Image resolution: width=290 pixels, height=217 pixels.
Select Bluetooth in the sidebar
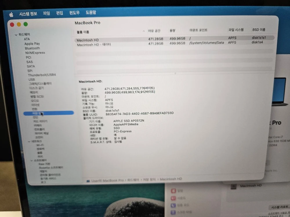[32, 48]
